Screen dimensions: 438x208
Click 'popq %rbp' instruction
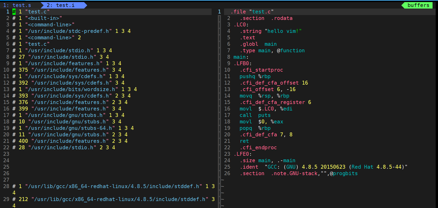click(255, 128)
